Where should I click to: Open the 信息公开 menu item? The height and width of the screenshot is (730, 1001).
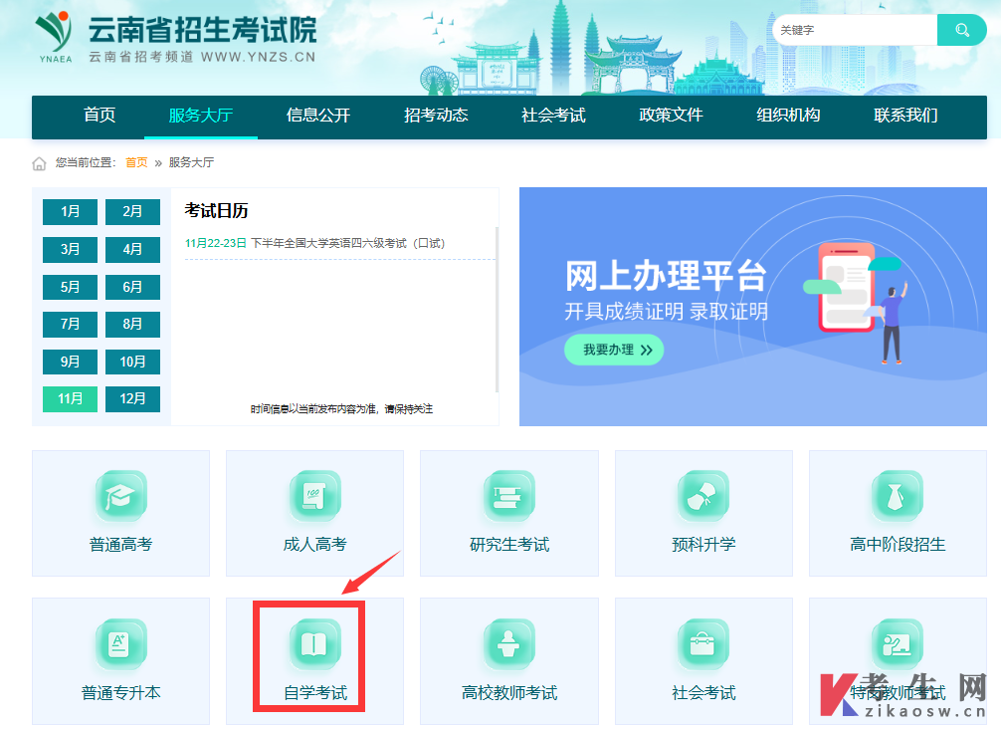point(318,117)
